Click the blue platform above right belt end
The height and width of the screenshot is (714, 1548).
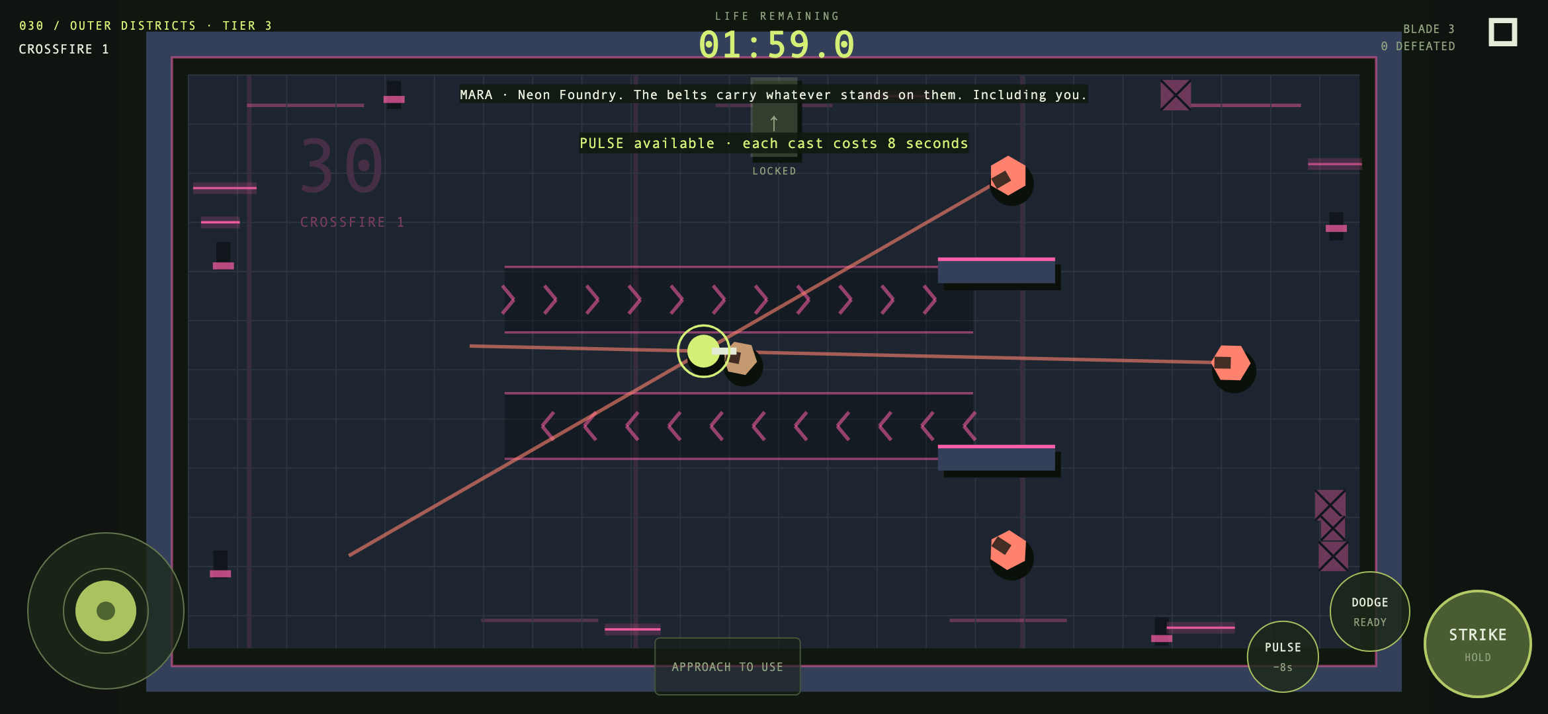tap(996, 270)
